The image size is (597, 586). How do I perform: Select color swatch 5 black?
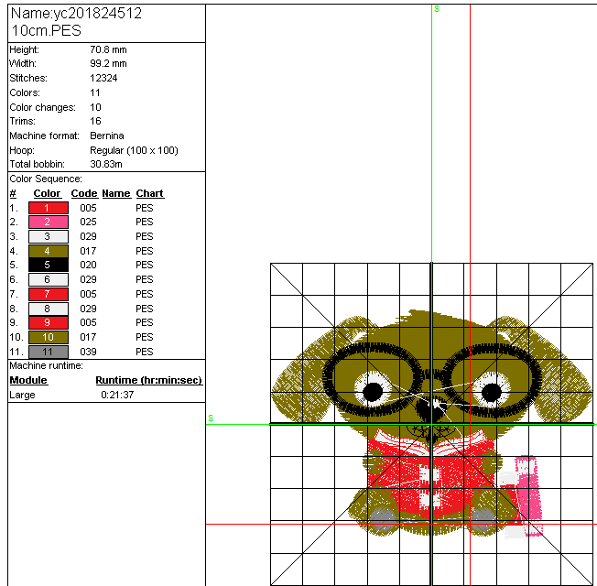tap(49, 265)
